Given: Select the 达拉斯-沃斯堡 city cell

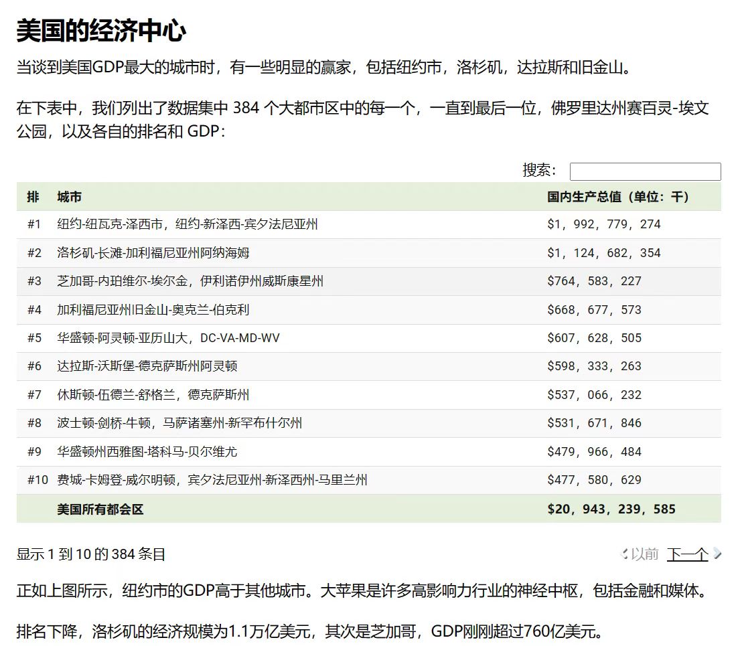Looking at the screenshot, I should point(147,366).
